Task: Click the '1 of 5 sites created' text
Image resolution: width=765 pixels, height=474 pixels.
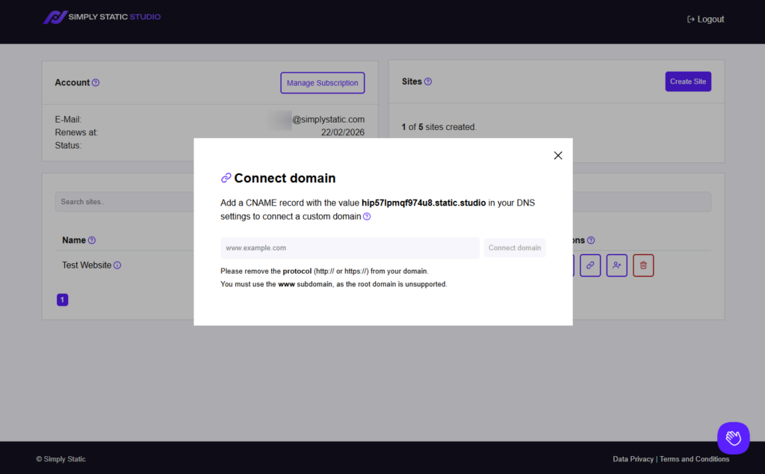Action: click(x=439, y=127)
